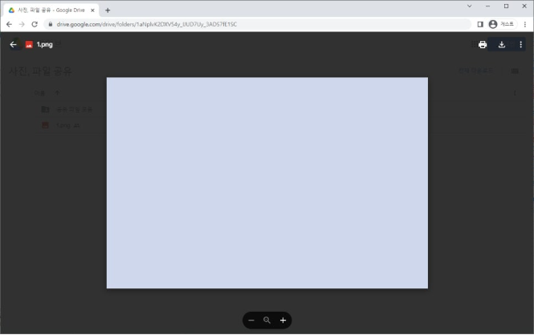Click the 1.png file name in header
Screen dimensions: 534x335
coord(44,44)
